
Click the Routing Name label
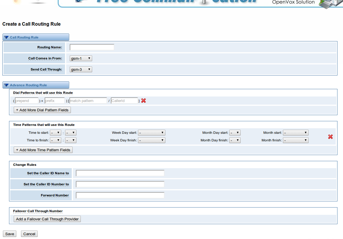pyautogui.click(x=50, y=47)
